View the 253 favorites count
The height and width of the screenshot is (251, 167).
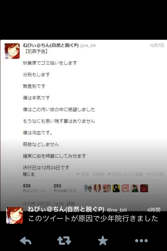tap(64, 188)
